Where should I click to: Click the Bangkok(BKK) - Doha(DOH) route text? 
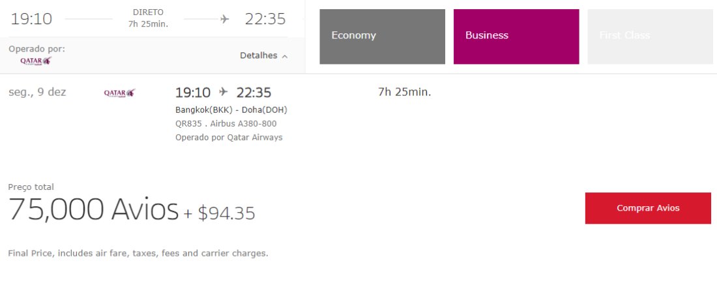point(231,110)
